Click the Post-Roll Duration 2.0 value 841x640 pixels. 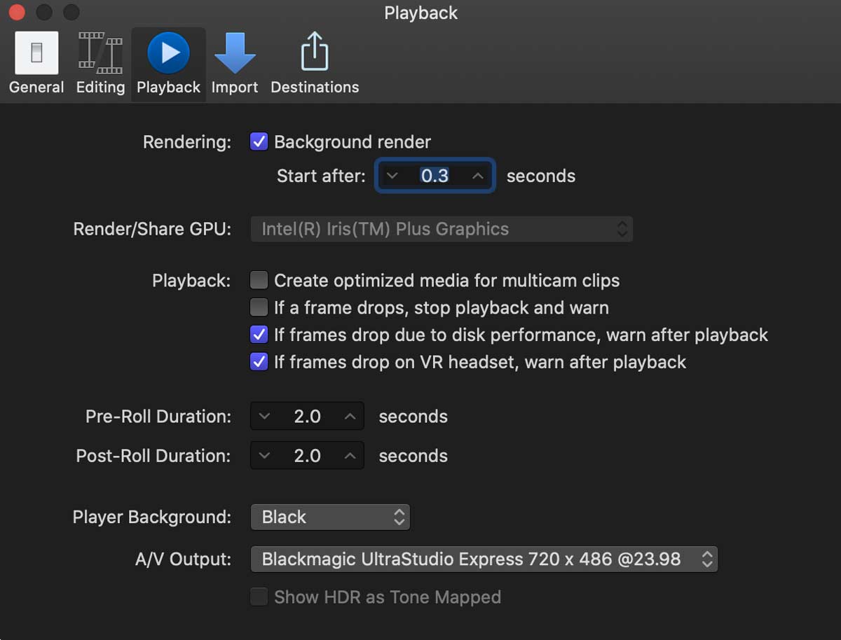[x=307, y=456]
